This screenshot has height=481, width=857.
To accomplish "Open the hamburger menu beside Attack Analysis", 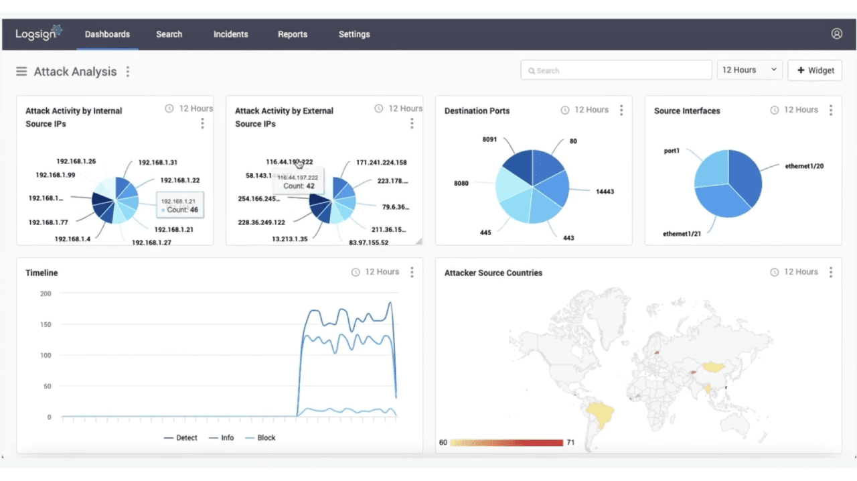I will coord(21,72).
